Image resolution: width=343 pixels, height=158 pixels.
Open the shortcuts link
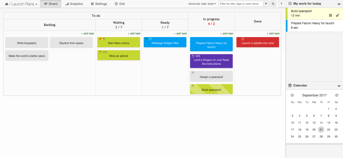click(194, 4)
